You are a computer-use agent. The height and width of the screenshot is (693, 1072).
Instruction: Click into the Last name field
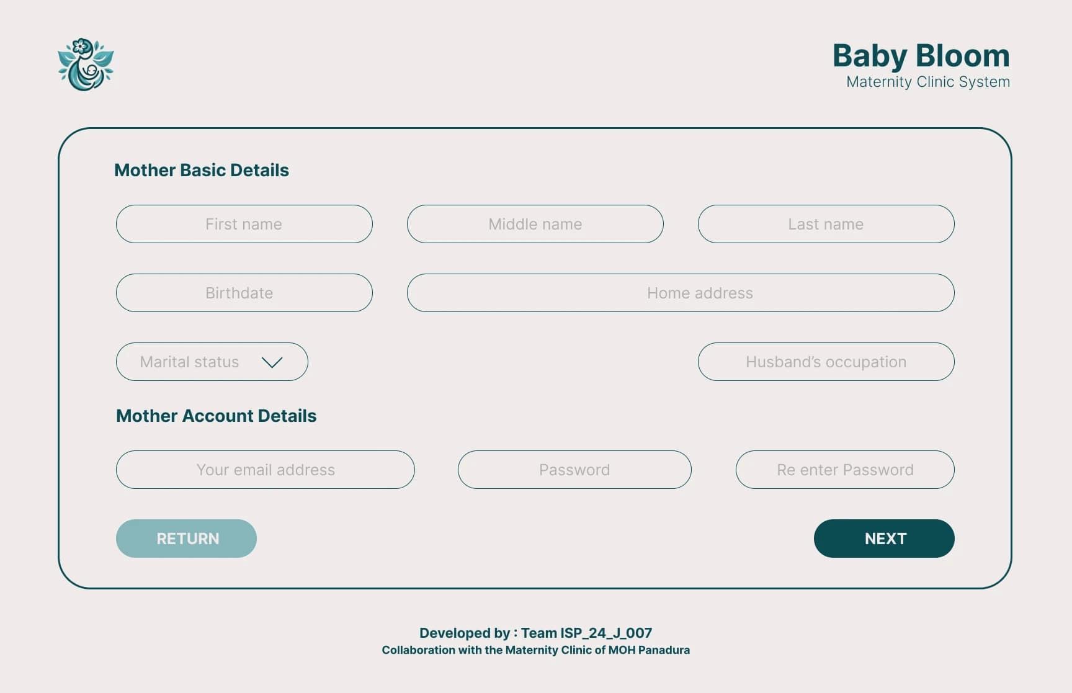(x=826, y=224)
